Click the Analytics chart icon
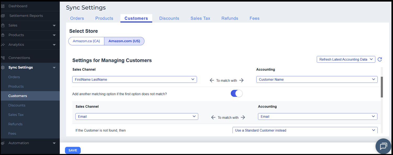Viewport: 393px width, 155px height. [3, 45]
